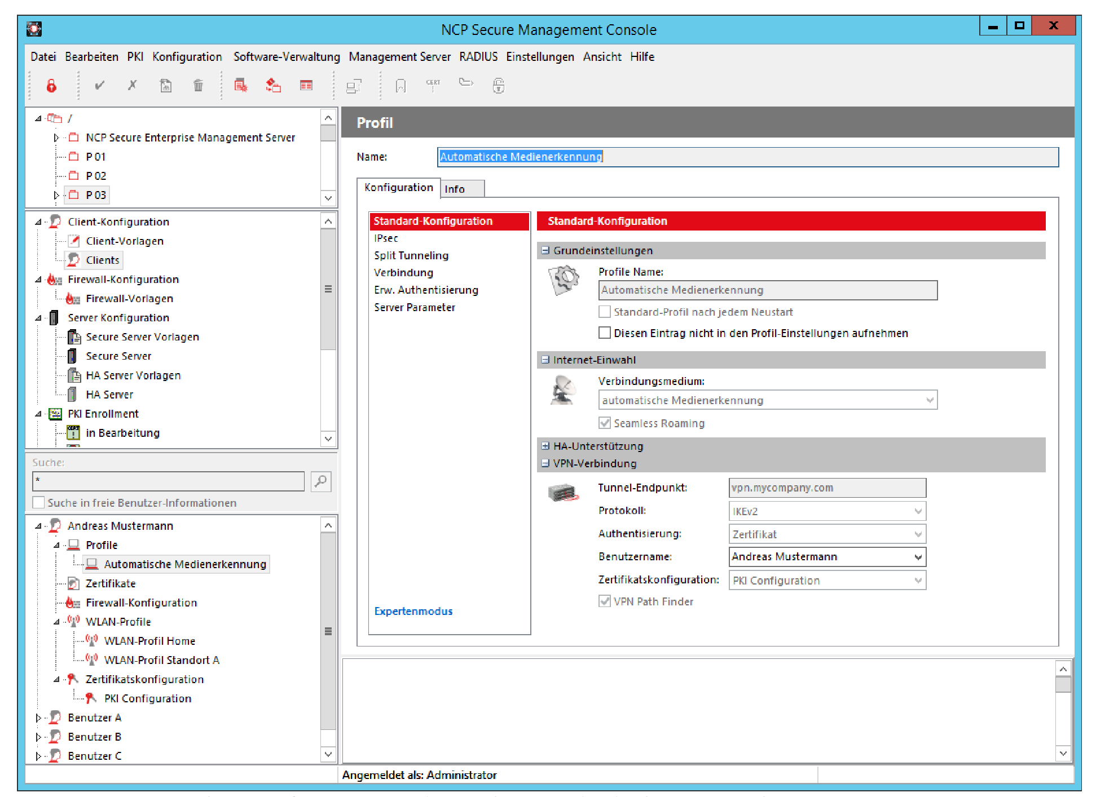The height and width of the screenshot is (797, 1096).
Task: Click the red document with gear icon
Action: tap(241, 86)
